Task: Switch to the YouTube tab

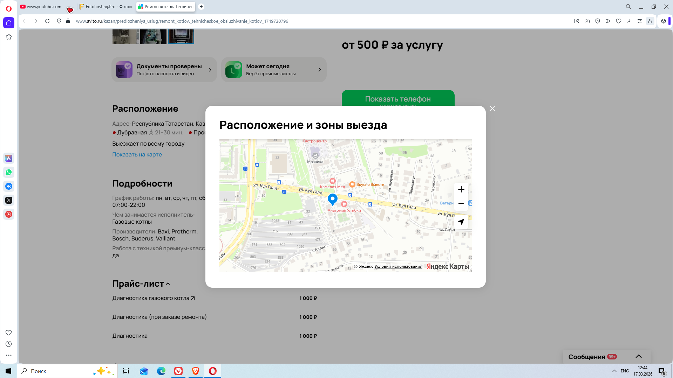Action: (x=41, y=7)
